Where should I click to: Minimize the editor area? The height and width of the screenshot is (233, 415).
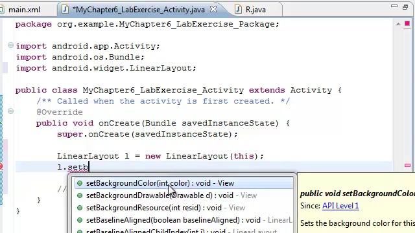[394, 6]
